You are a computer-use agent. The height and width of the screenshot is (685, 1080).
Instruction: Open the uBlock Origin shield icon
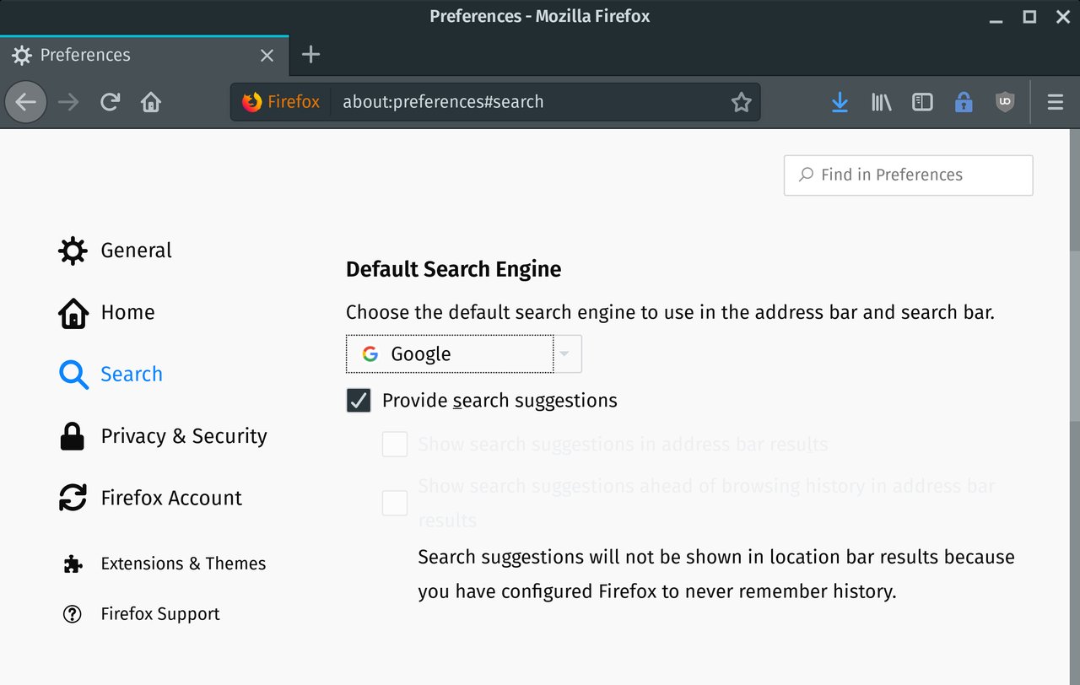coord(1004,102)
